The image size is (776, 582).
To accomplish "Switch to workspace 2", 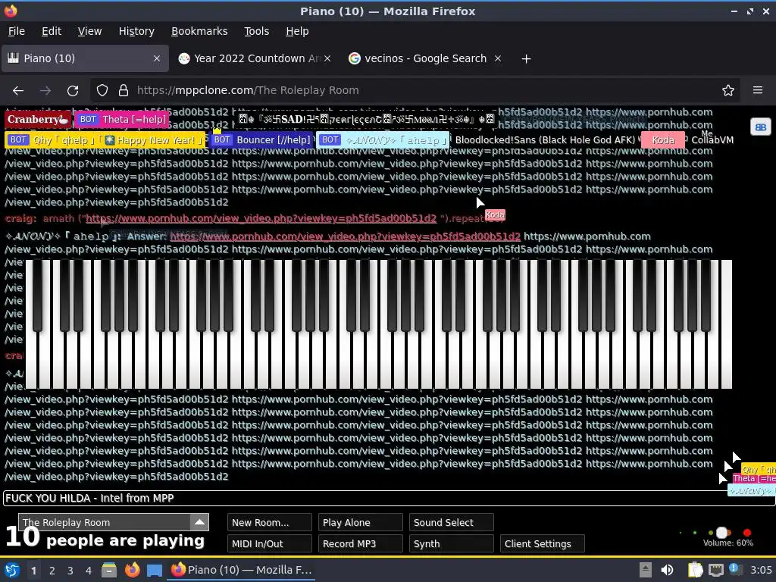I will (52, 571).
